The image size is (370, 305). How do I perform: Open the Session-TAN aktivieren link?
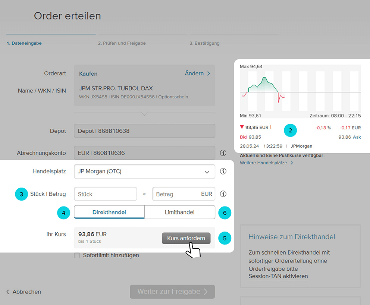[x=278, y=276]
